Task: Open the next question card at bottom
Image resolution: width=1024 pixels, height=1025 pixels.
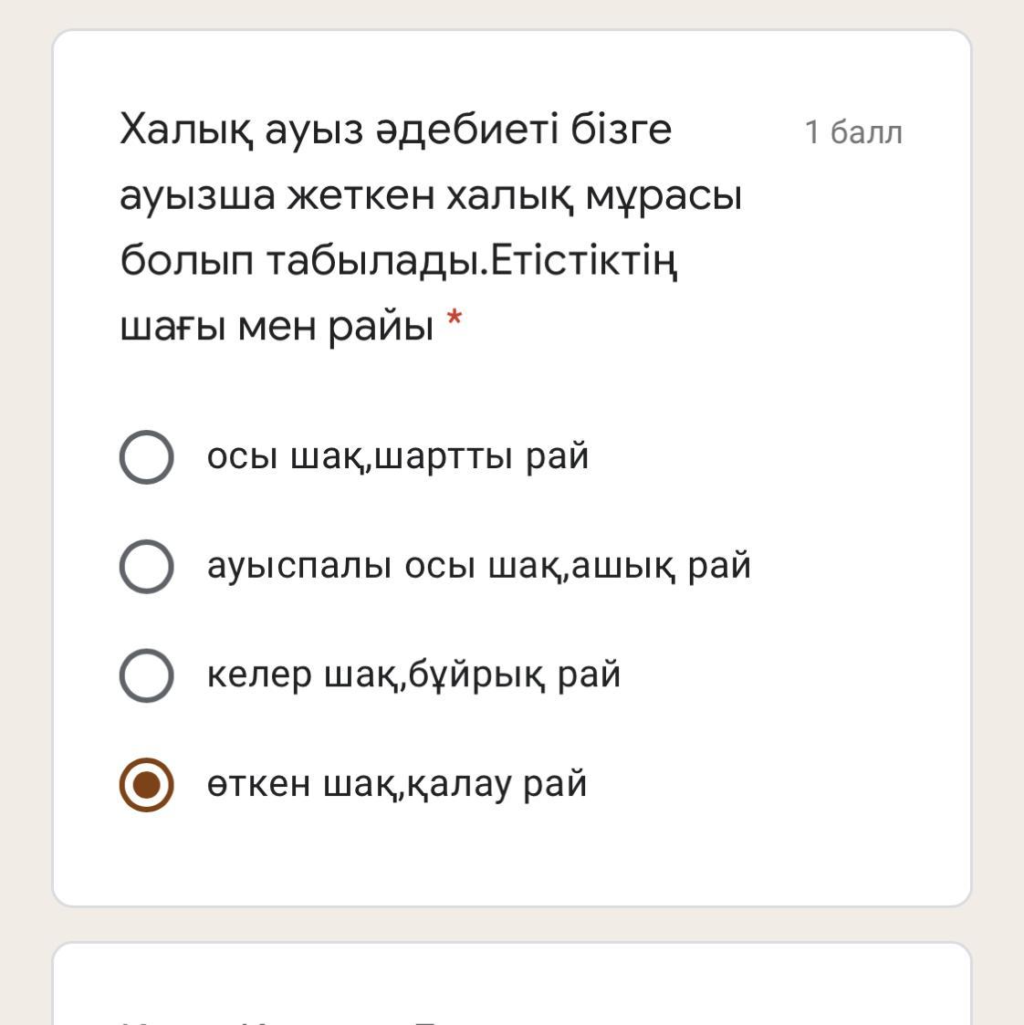Action: click(x=512, y=984)
